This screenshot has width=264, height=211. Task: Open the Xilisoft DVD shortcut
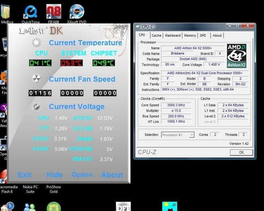click(77, 12)
